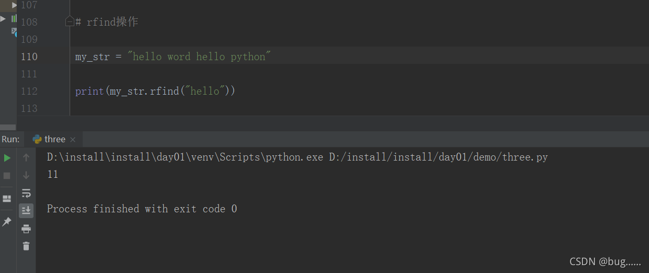Pin the Run tab with pin icon
The height and width of the screenshot is (273, 649).
click(7, 222)
